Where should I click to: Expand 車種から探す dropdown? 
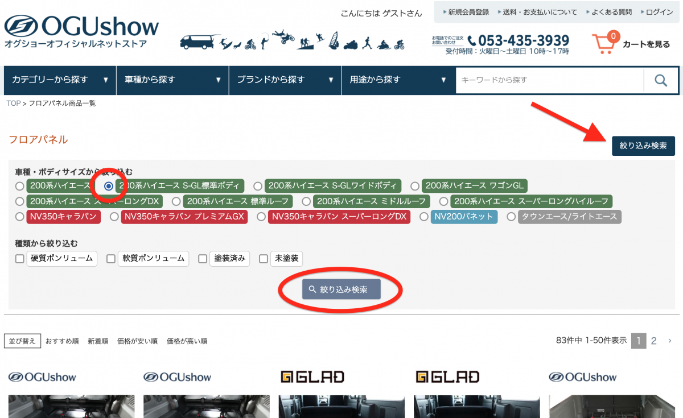[172, 80]
